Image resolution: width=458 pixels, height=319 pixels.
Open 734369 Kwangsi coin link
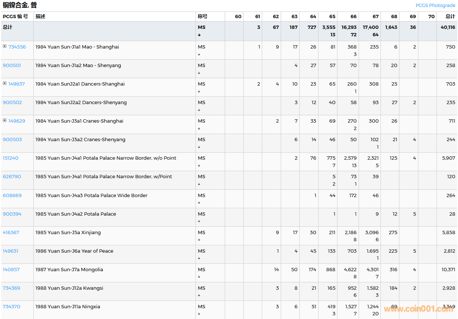click(x=11, y=288)
